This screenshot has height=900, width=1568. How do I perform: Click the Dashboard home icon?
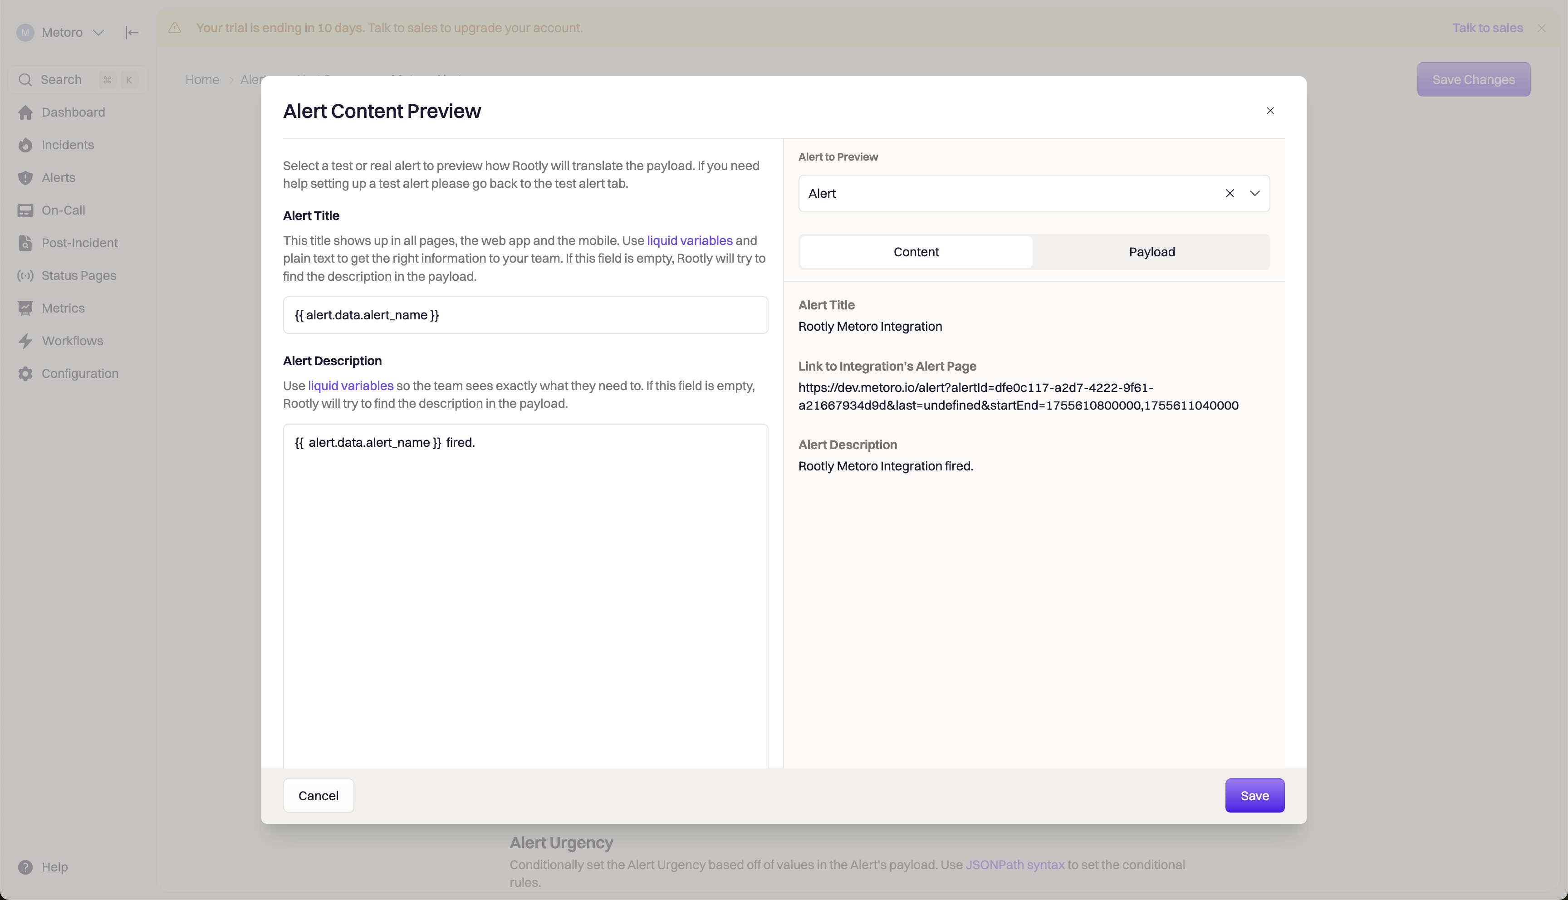tap(25, 112)
